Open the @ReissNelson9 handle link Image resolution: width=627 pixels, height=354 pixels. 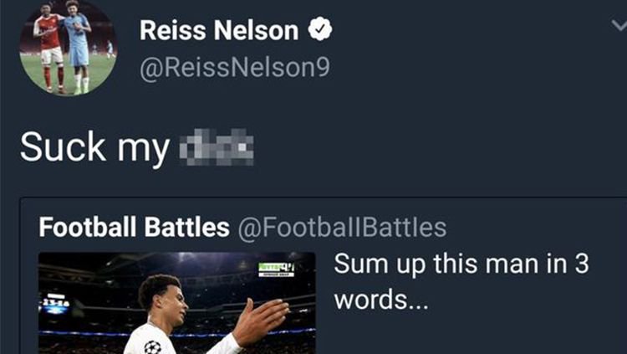tap(234, 67)
